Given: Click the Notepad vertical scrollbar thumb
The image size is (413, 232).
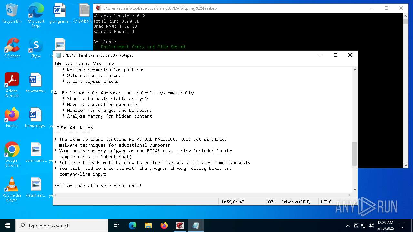Looking at the screenshot, I should coord(355,154).
